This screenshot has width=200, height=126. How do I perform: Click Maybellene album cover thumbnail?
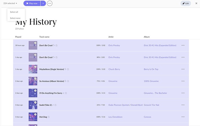pyautogui.click(x=33, y=69)
